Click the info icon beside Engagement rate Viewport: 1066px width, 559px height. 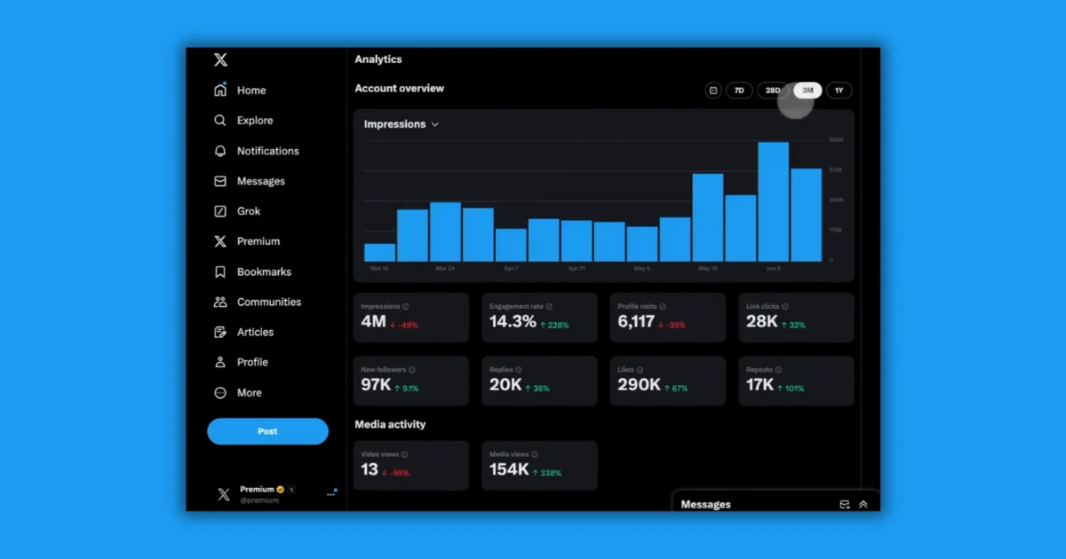pyautogui.click(x=549, y=307)
